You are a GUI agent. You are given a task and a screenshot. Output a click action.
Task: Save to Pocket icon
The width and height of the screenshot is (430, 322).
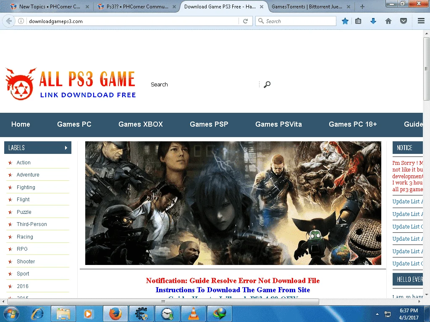(404, 21)
